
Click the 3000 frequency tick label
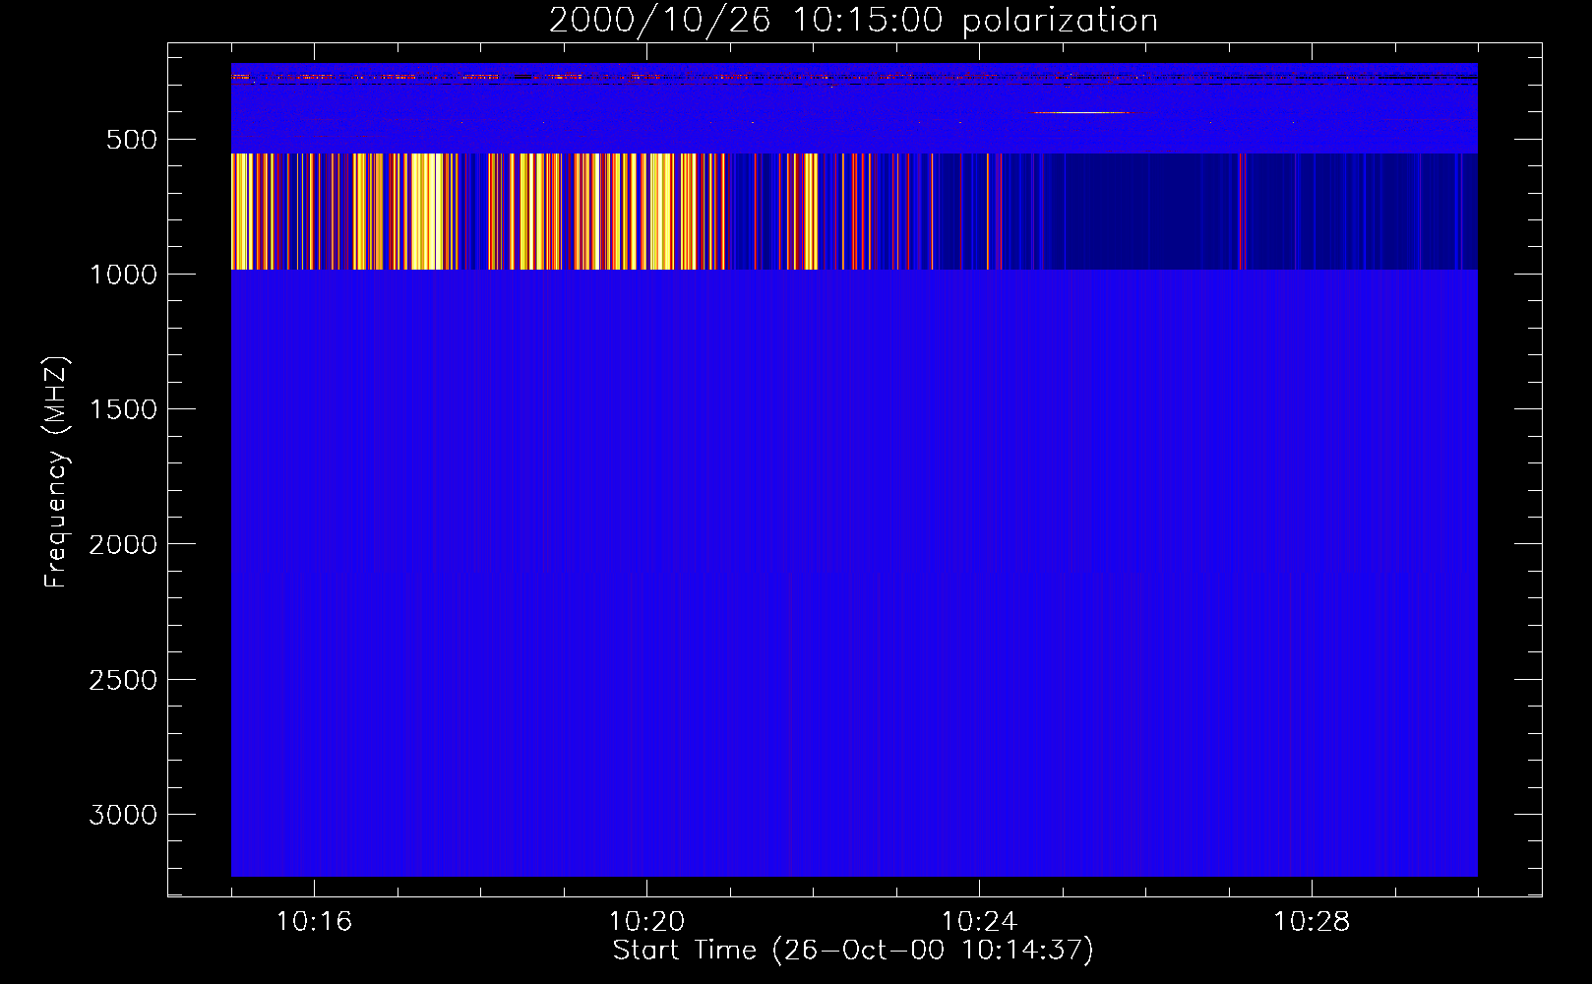coord(123,815)
